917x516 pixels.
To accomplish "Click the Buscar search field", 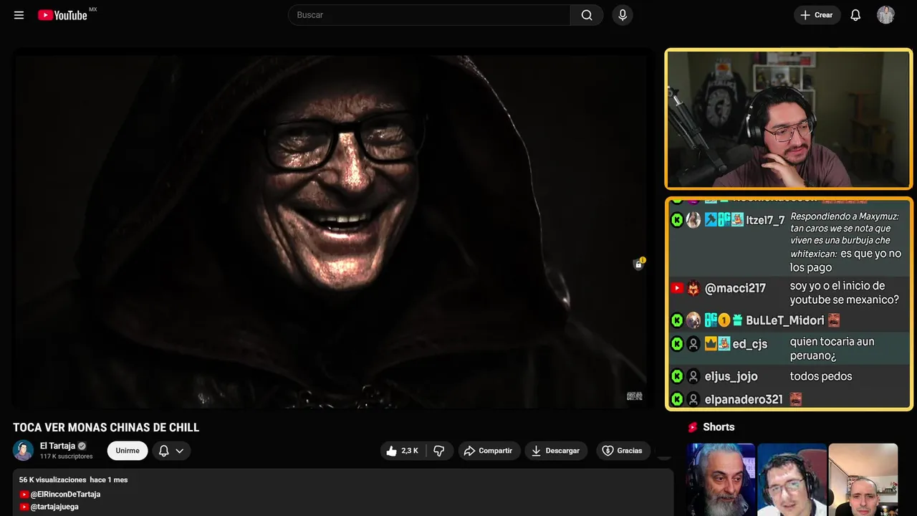I will coord(429,15).
